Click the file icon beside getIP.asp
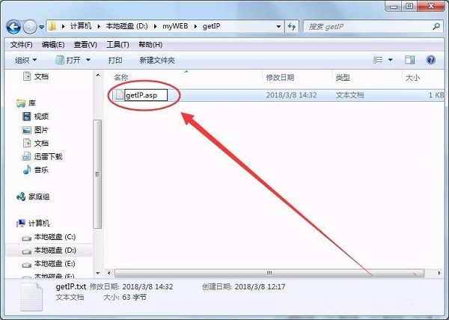The width and height of the screenshot is (449, 320). coord(119,95)
